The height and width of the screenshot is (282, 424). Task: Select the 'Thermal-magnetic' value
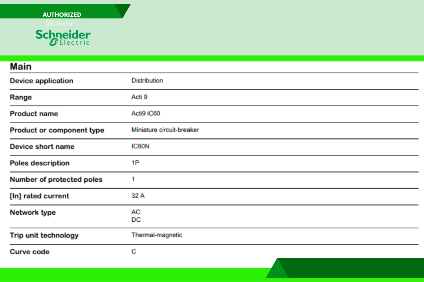click(157, 235)
